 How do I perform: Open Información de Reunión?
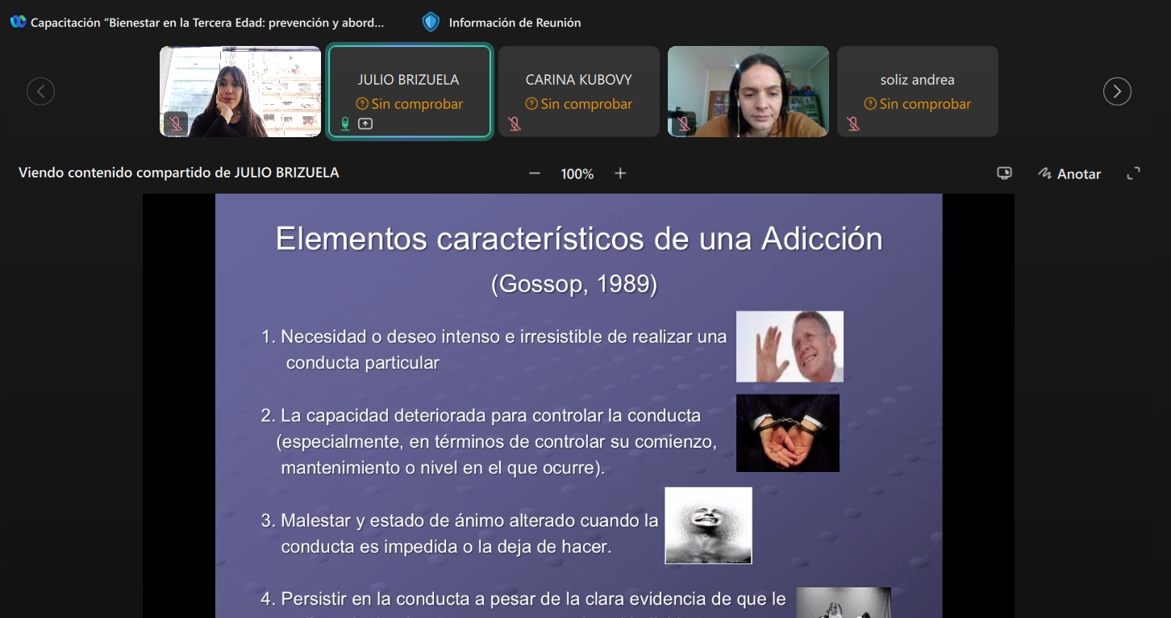click(x=515, y=23)
